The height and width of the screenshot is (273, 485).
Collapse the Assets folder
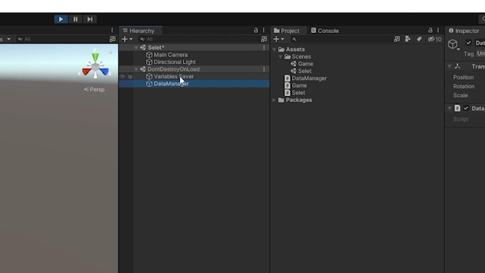point(274,50)
